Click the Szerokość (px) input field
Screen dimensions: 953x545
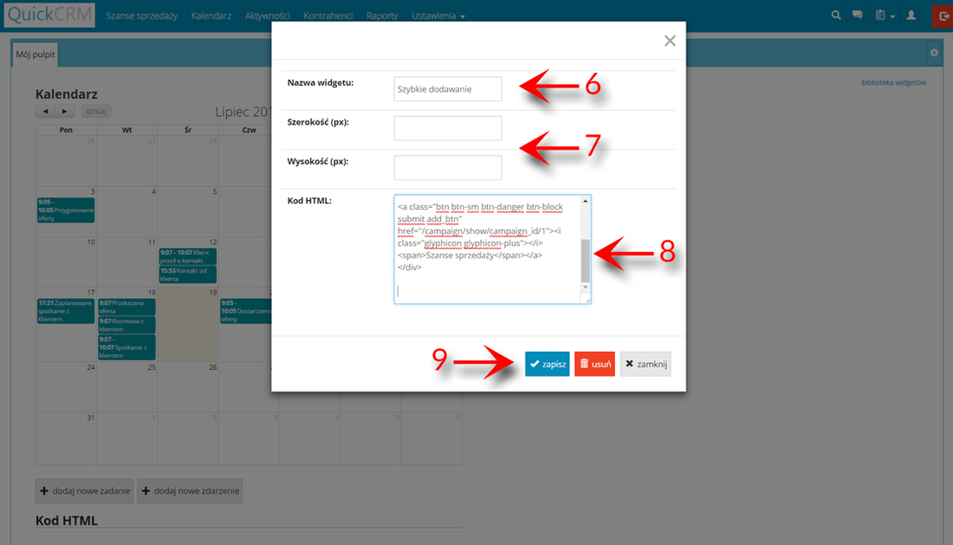pyautogui.click(x=447, y=128)
